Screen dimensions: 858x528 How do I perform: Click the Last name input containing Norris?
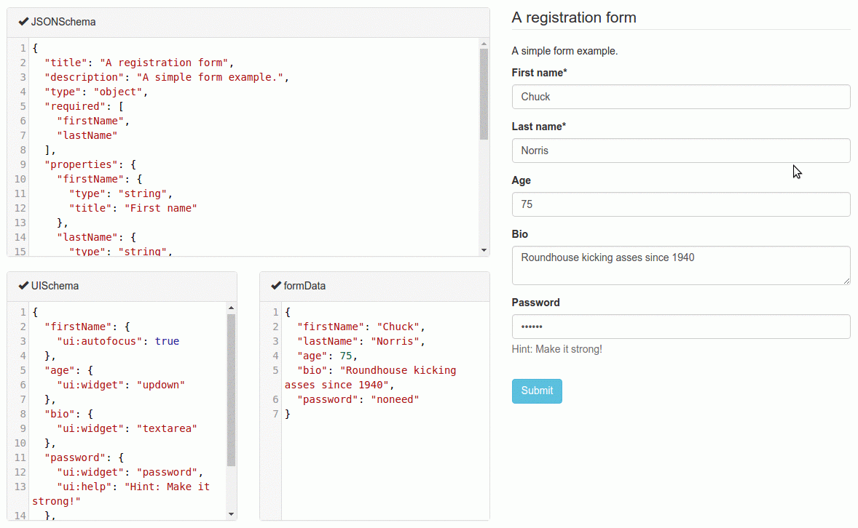coord(681,151)
